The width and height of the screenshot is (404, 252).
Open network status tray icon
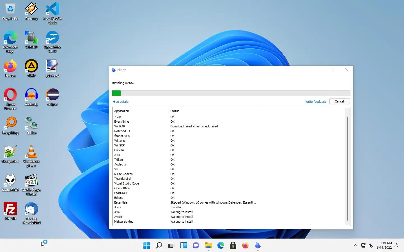pos(363,246)
